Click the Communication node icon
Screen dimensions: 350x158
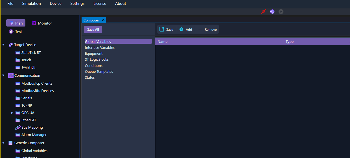[11, 75]
